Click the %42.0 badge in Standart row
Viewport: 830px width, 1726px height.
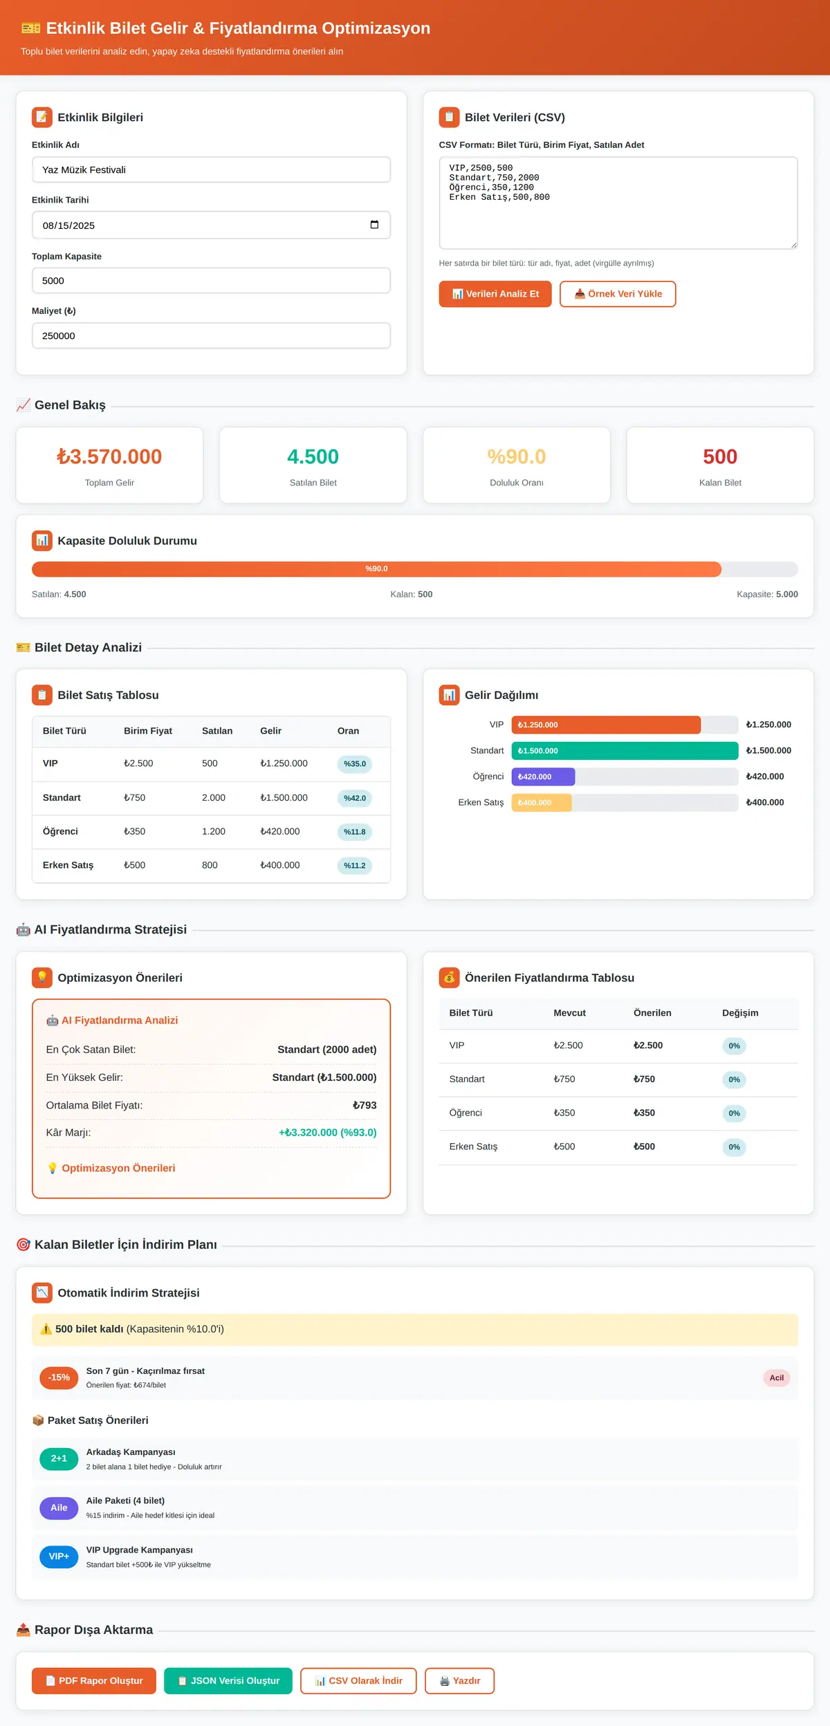coord(355,798)
